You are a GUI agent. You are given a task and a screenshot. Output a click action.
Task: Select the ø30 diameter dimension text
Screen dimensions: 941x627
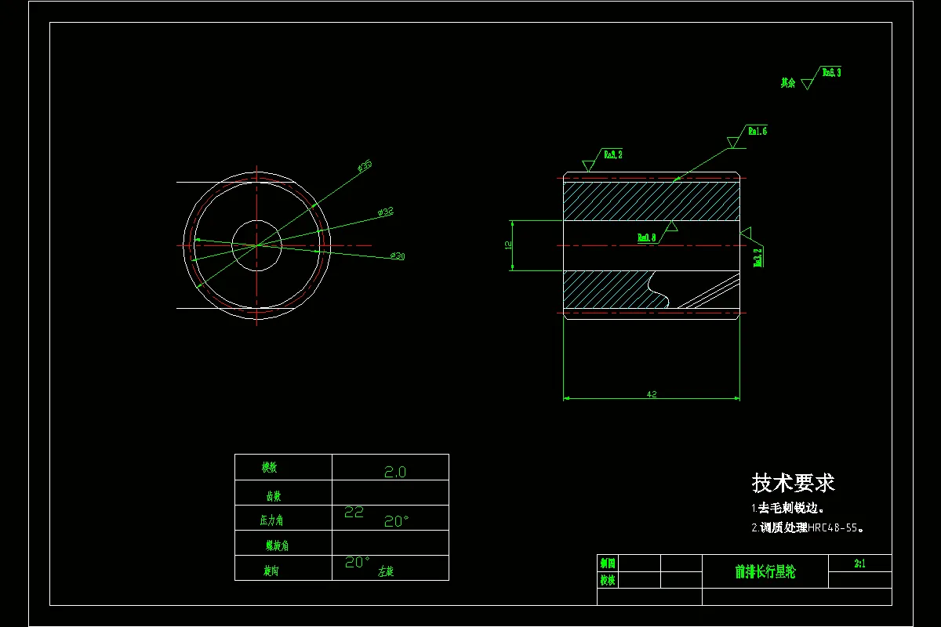(x=398, y=256)
